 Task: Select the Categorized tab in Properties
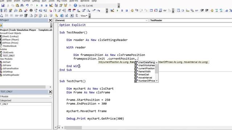pyautogui.click(x=6, y=100)
